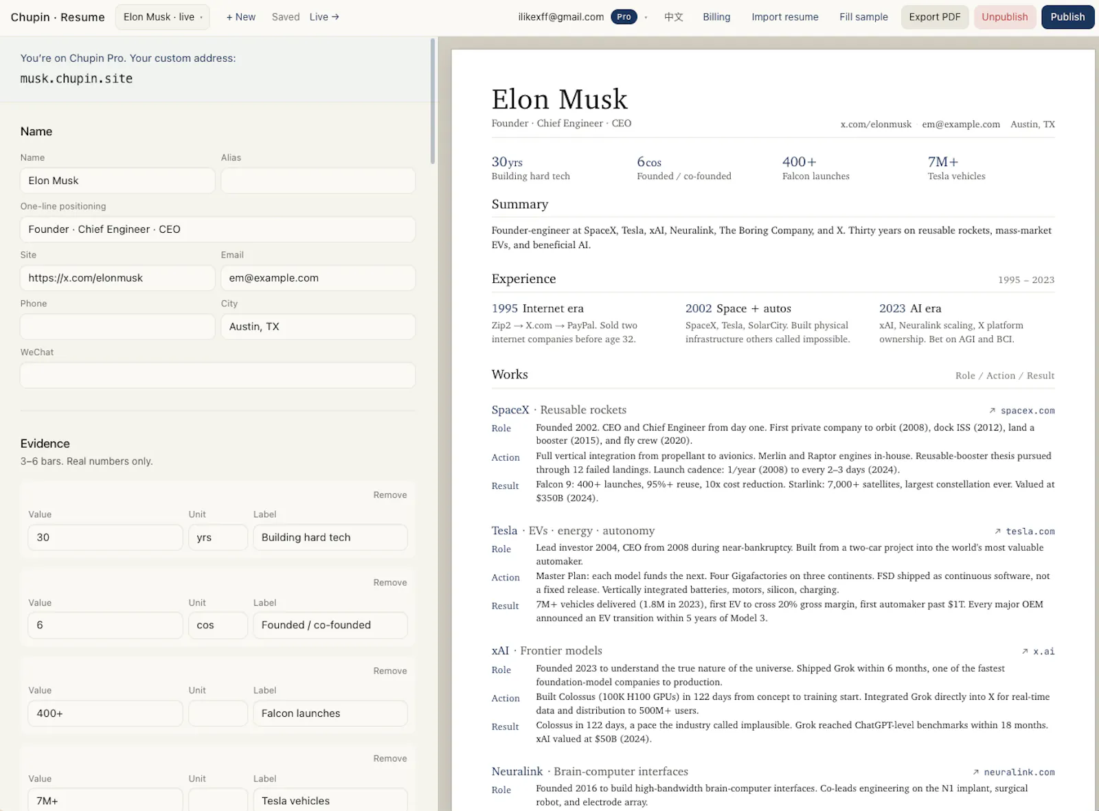Viewport: 1099px width, 811px height.
Task: Open the Live site link
Action: tap(324, 17)
